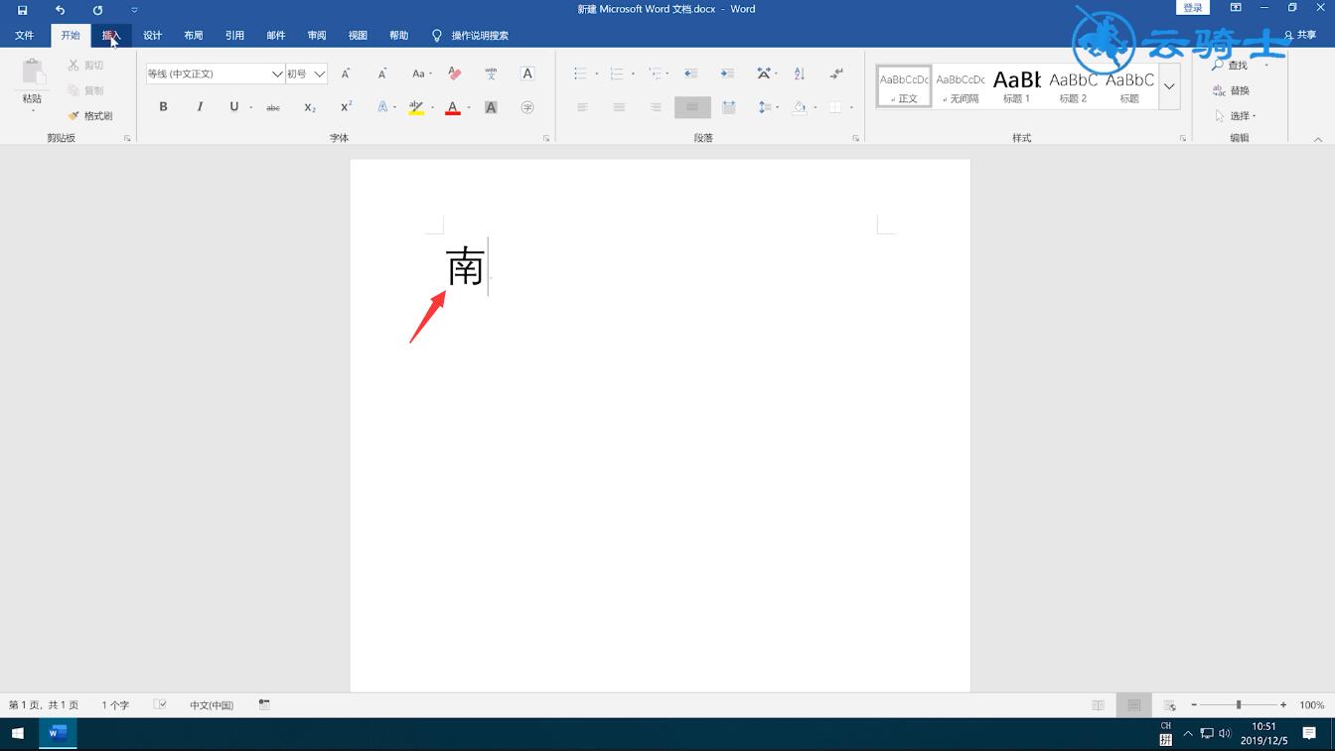Click the zoom-out minus button

click(1193, 704)
